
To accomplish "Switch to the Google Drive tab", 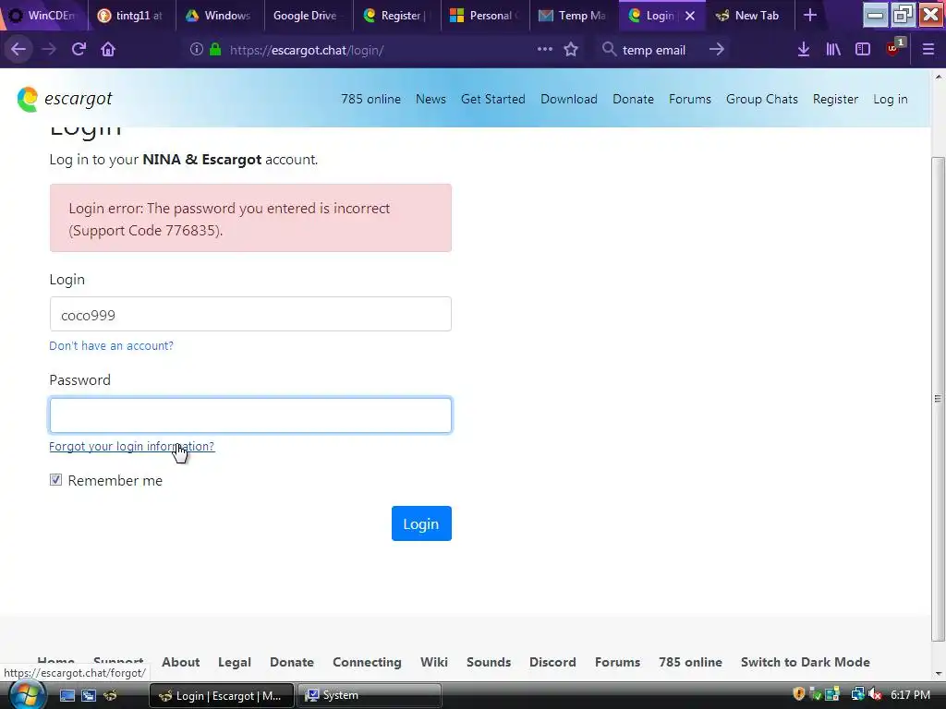I will 307,16.
